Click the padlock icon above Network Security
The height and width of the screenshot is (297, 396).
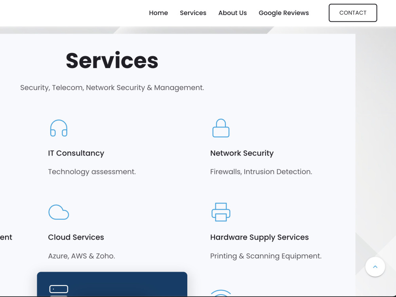tap(221, 128)
